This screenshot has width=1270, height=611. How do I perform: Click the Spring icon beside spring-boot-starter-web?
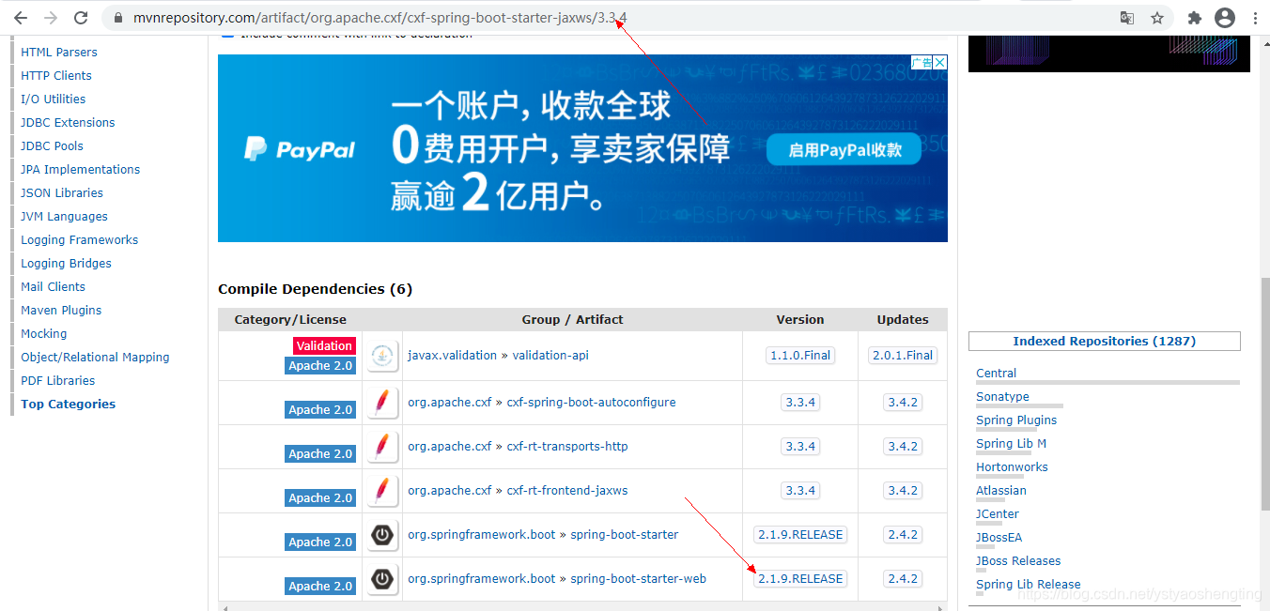coord(382,579)
